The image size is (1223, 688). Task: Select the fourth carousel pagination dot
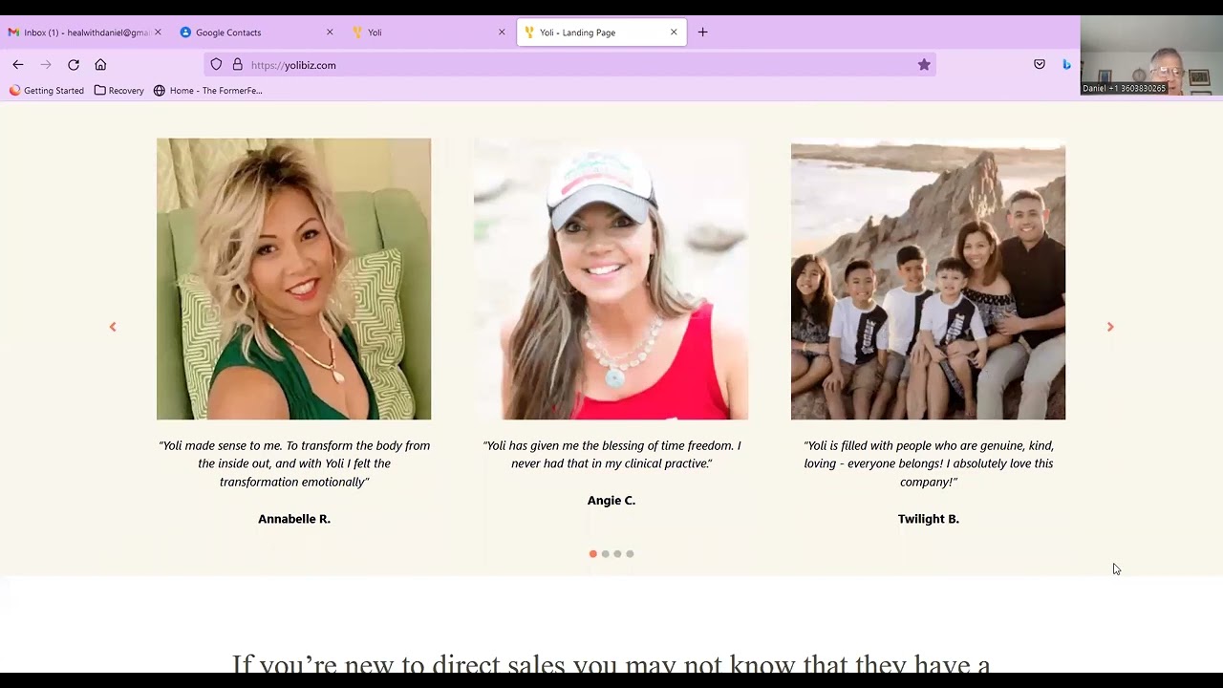(x=630, y=554)
